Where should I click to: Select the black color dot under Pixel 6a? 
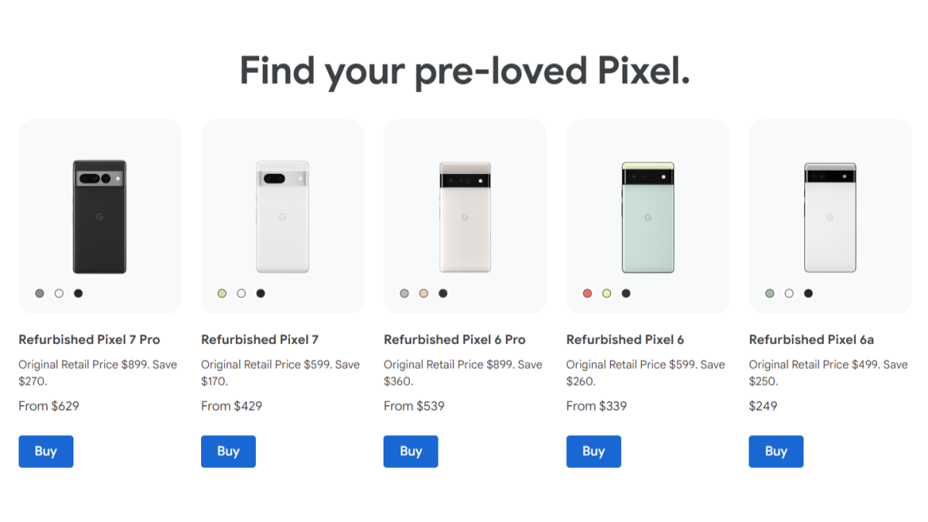(808, 293)
